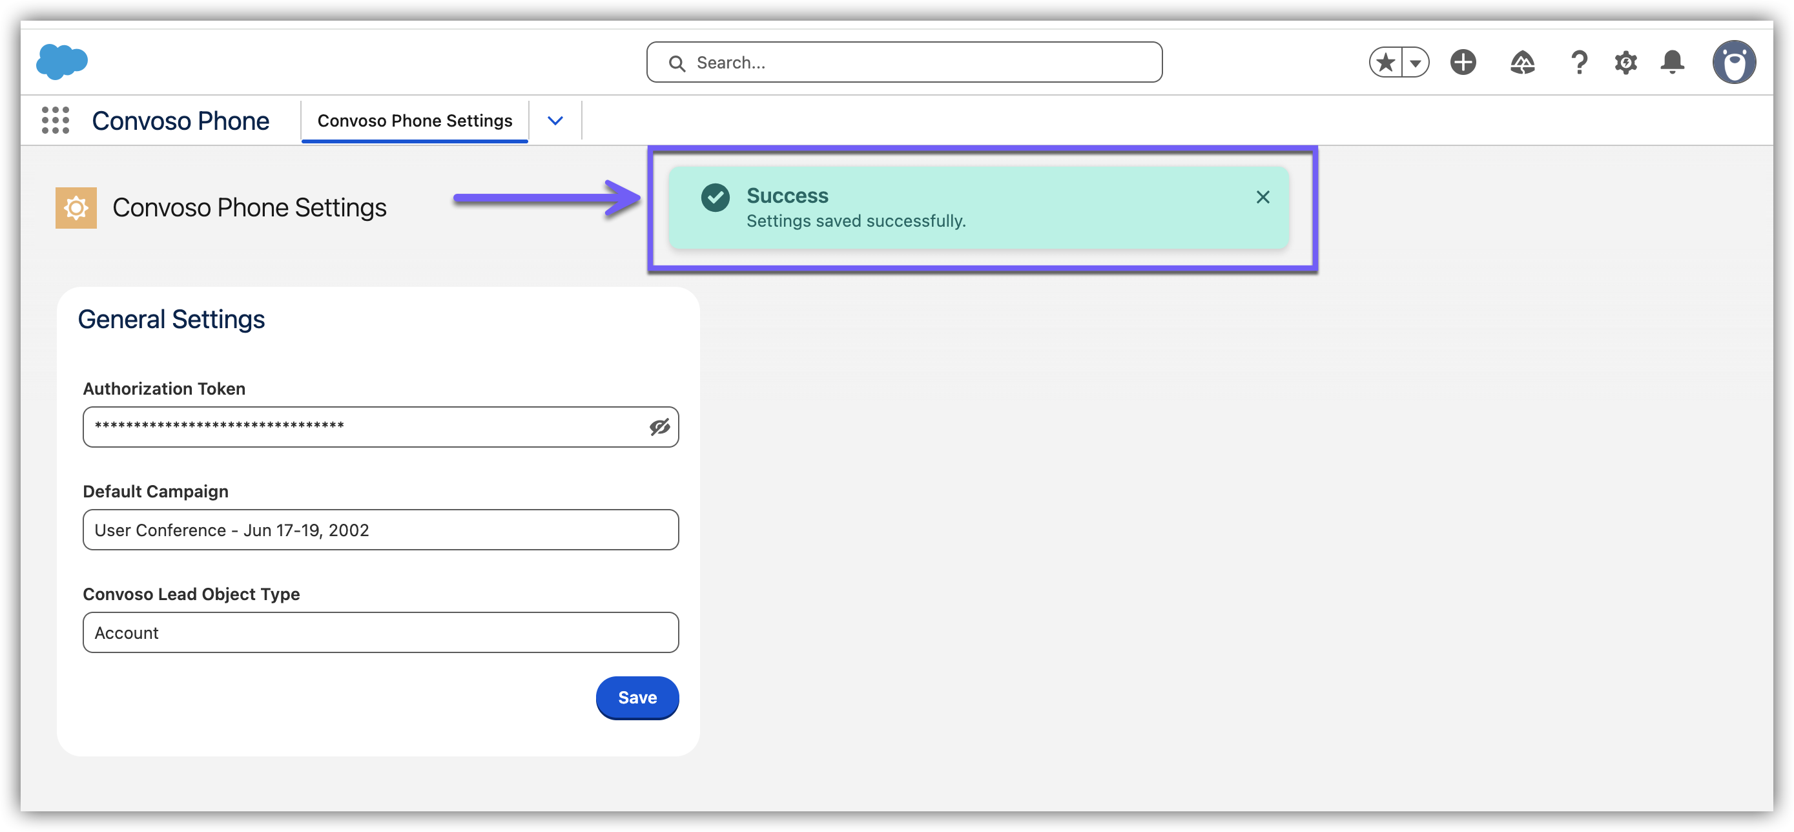This screenshot has height=832, width=1794.
Task: Switch to the Convoso Phone Settings tab
Action: pos(415,121)
